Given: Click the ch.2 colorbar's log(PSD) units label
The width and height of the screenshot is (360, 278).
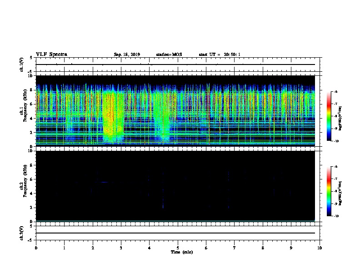Looking at the screenshot, I should (340, 194).
